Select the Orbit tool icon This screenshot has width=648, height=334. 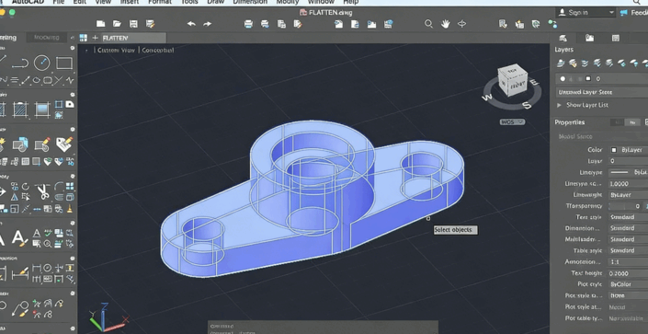[x=462, y=24]
